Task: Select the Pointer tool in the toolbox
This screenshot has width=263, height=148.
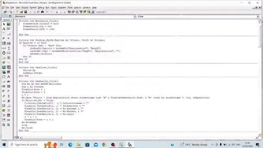Action: pos(4,24)
